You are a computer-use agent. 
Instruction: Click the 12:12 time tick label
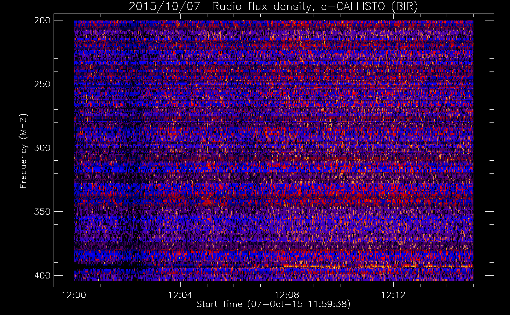[x=393, y=295]
